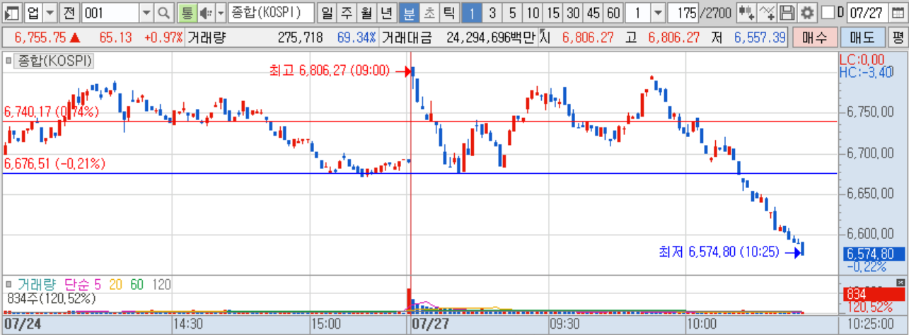
Task: Click the 275,718 volume value
Action: (300, 37)
